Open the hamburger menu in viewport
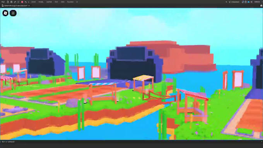263x148 pixels. click(x=13, y=13)
